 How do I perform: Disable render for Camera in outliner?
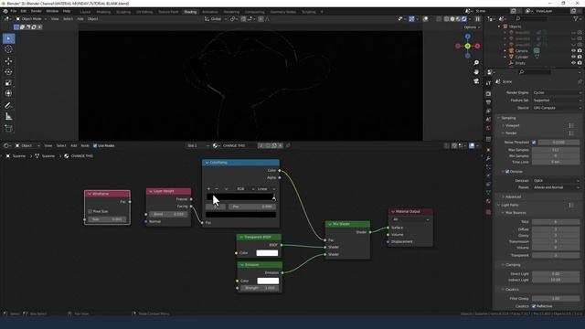580,51
